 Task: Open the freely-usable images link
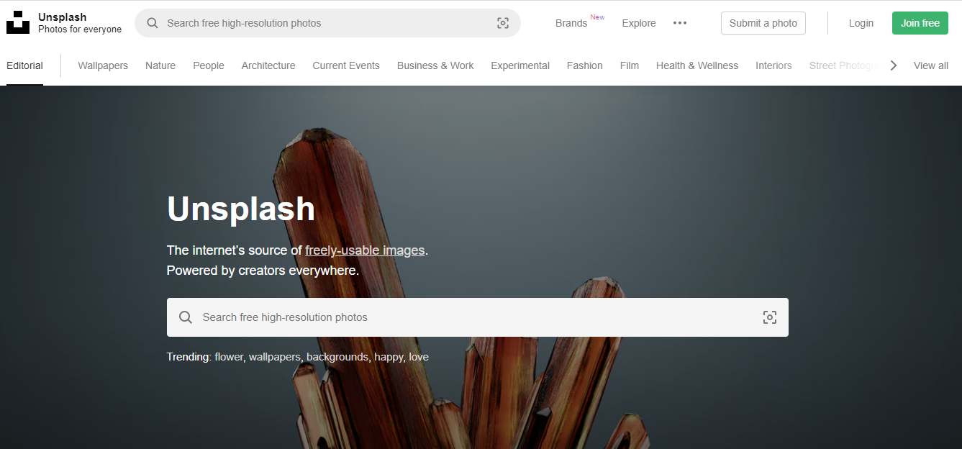365,250
